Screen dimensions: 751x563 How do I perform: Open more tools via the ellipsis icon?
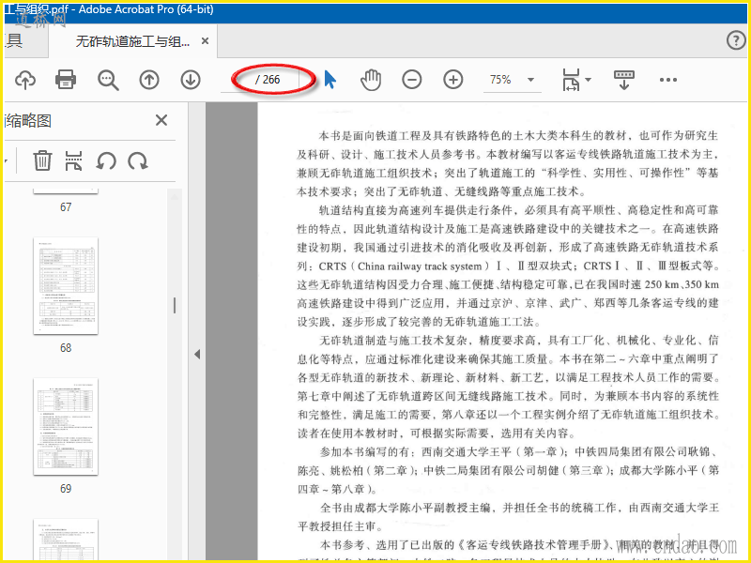click(668, 80)
